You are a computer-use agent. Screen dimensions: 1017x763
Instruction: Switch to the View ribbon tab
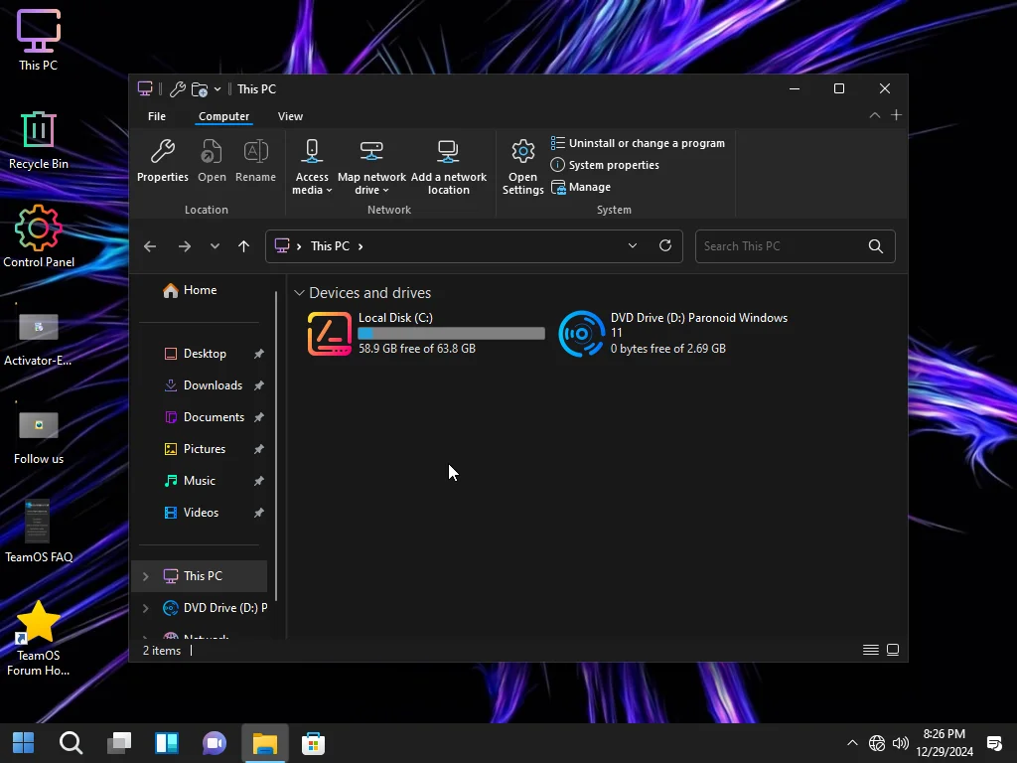[290, 117]
